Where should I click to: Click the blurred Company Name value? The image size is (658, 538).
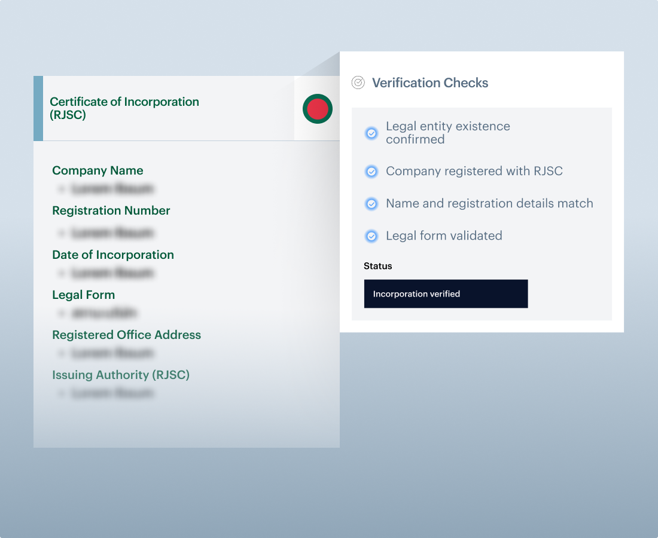pyautogui.click(x=112, y=189)
